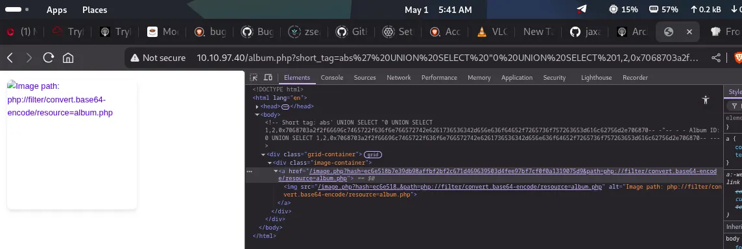Open the Network tab in DevTools
The image size is (742, 249).
[398, 78]
